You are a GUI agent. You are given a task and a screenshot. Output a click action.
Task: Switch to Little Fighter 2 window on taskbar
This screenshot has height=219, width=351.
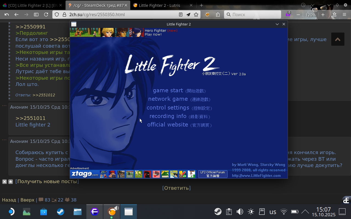[x=129, y=212]
